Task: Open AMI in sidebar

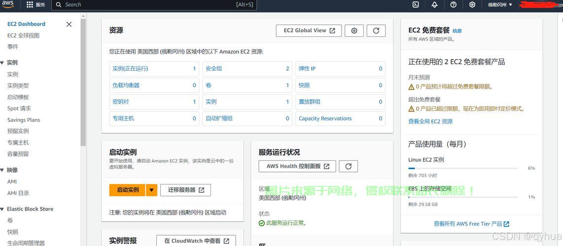Action: click(12, 182)
